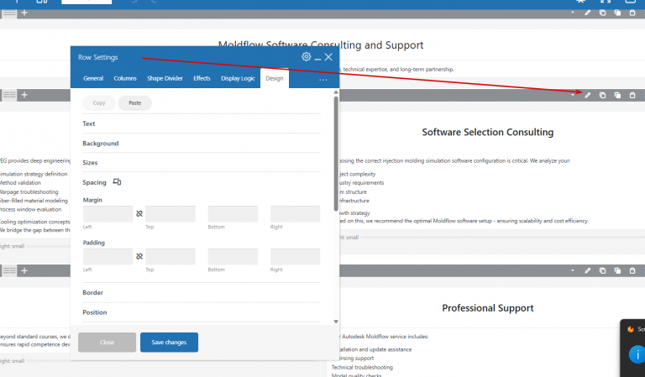
Task: Click the gray Close button
Action: [x=107, y=342]
